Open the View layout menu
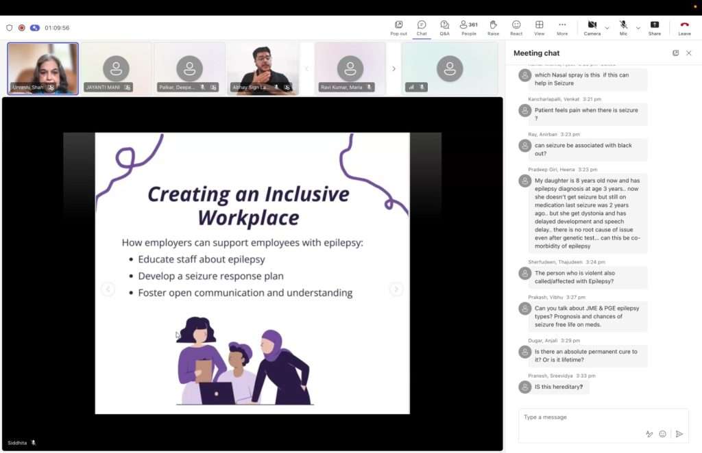Image resolution: width=702 pixels, height=453 pixels. pos(540,27)
